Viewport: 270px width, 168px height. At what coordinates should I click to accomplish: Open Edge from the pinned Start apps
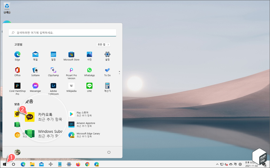coord(17,56)
